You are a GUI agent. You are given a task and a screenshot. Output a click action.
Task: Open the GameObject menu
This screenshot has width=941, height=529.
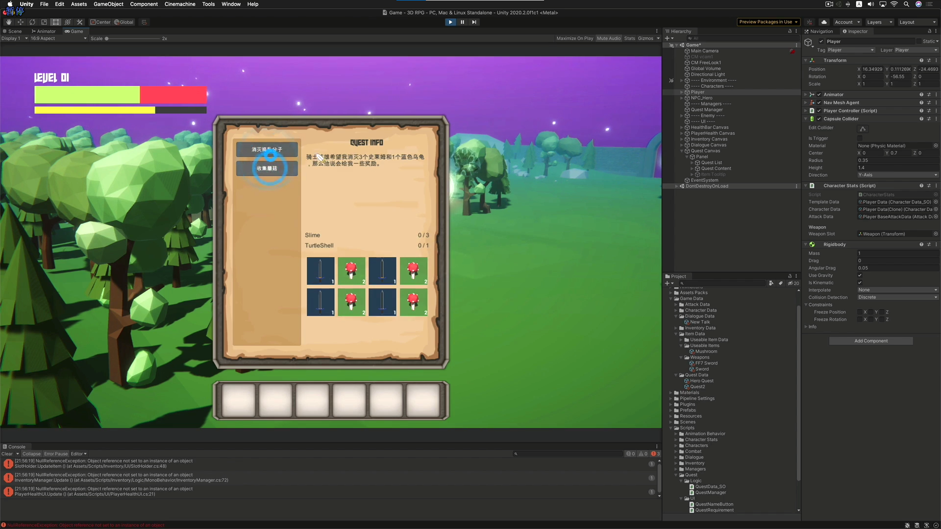click(108, 4)
